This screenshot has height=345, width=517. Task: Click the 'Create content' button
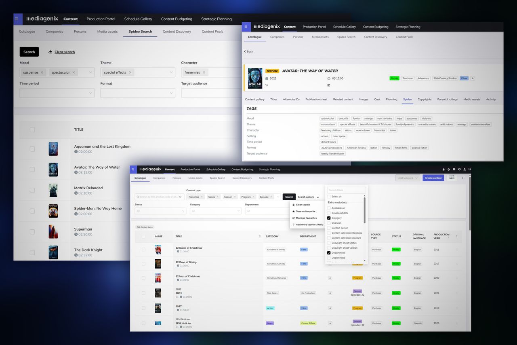pos(433,178)
